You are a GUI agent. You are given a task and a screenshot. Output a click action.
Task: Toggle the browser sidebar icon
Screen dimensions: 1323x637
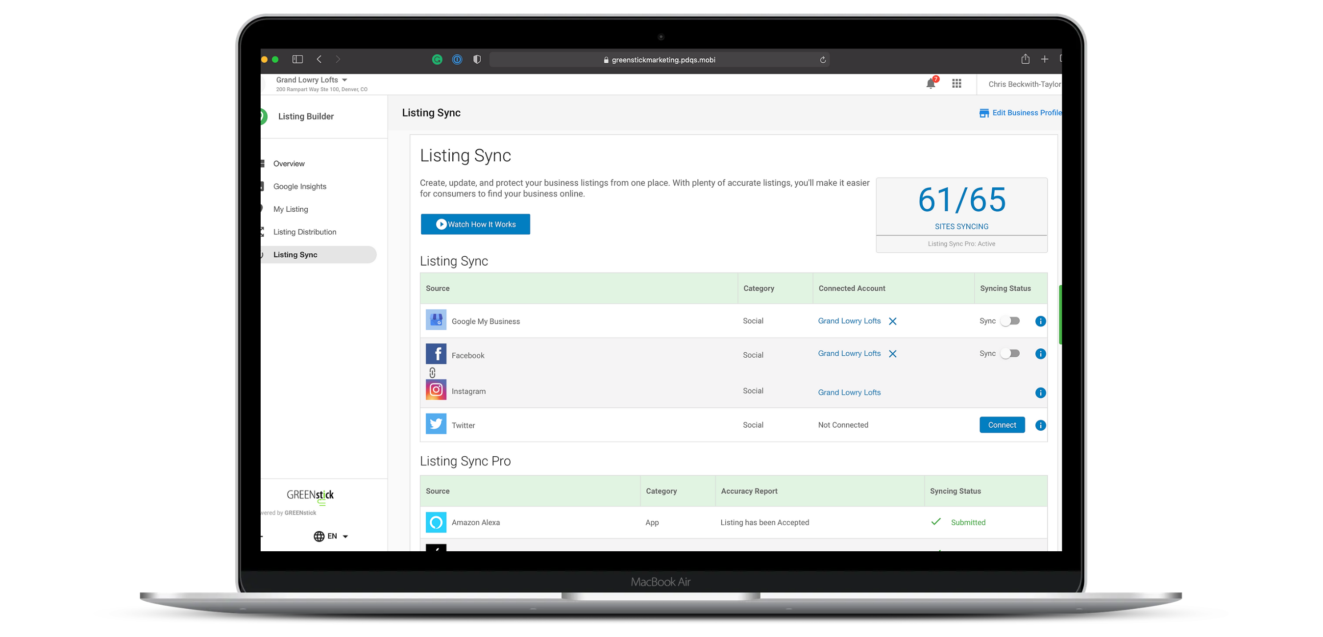click(x=297, y=59)
